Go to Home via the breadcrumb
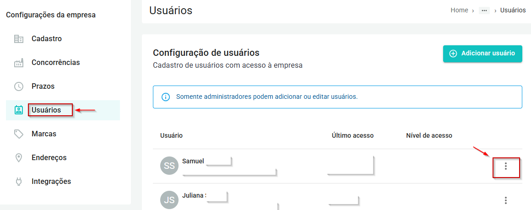Screen dimensions: 531x210 [459, 10]
